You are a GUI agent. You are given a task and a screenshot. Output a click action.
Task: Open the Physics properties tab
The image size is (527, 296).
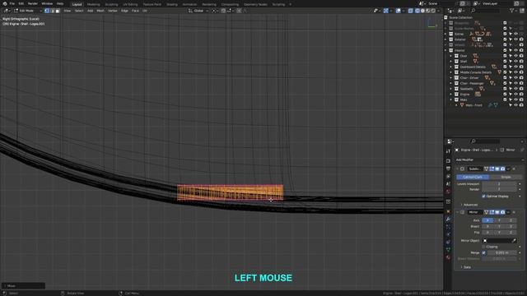coord(448,234)
